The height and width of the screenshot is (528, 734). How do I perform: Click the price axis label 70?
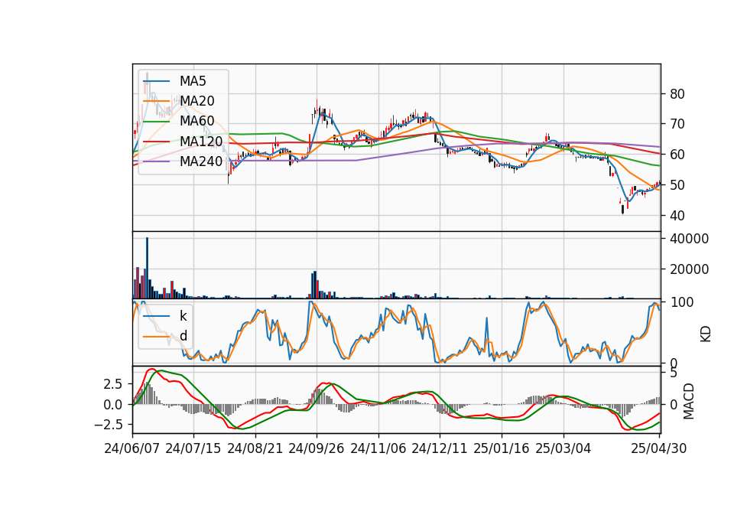pyautogui.click(x=677, y=124)
